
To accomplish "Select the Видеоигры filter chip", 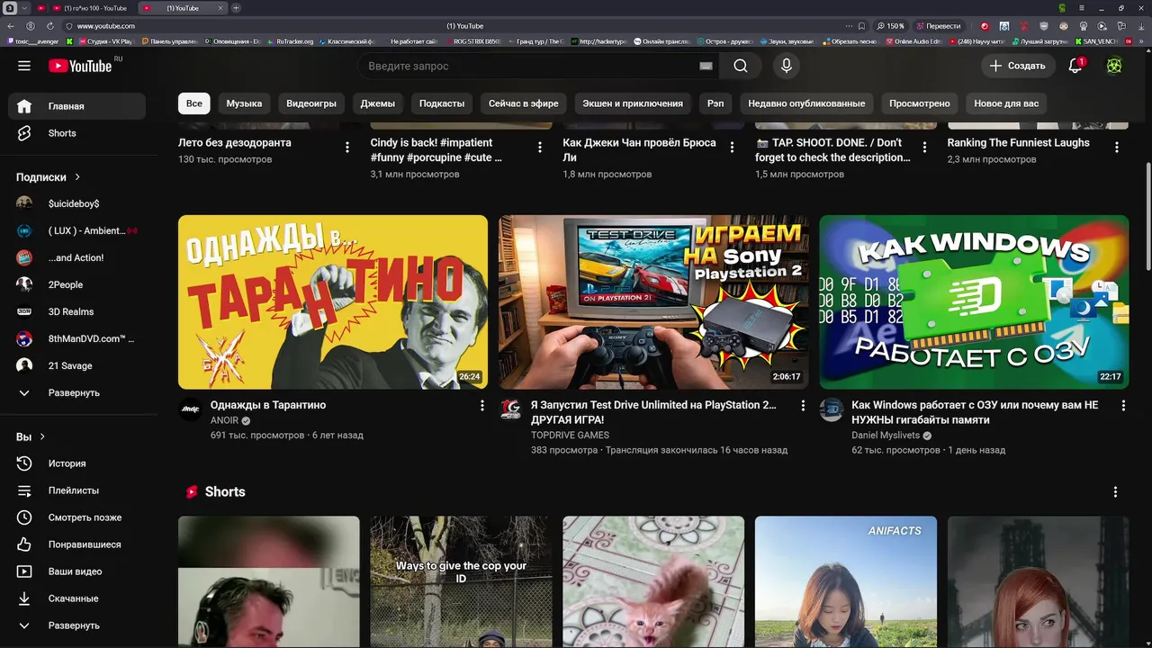I will coord(311,103).
